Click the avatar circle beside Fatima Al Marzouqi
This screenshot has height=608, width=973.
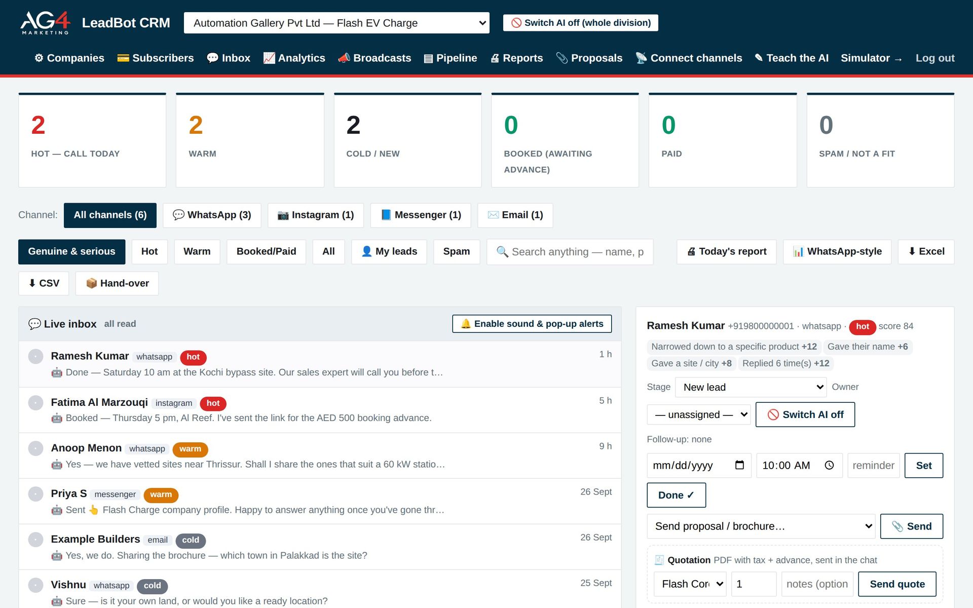35,403
